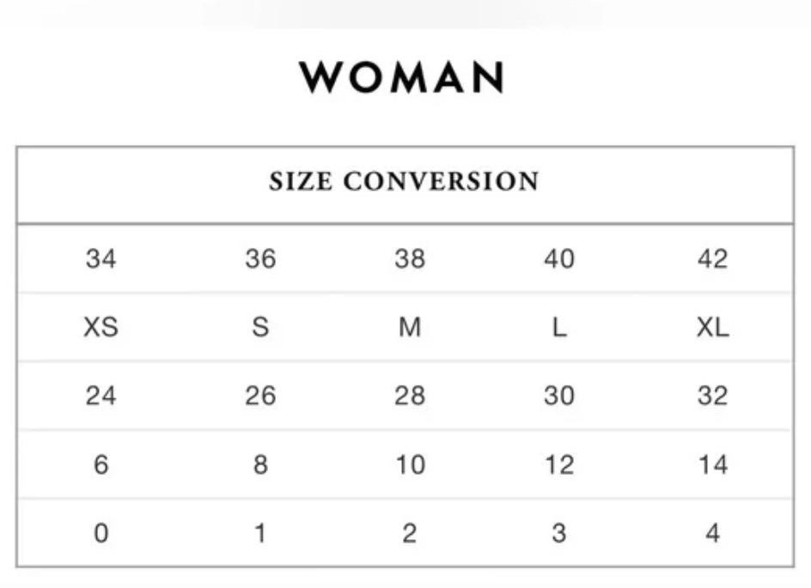Select size 42 in the first row

[x=713, y=258]
